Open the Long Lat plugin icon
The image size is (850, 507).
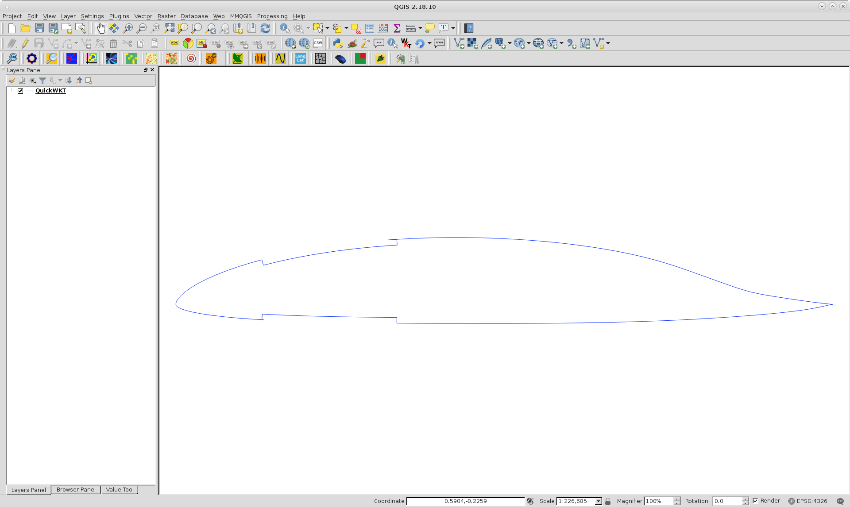pos(301,58)
